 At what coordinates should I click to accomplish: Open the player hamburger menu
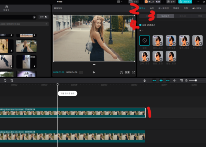coord(132,8)
